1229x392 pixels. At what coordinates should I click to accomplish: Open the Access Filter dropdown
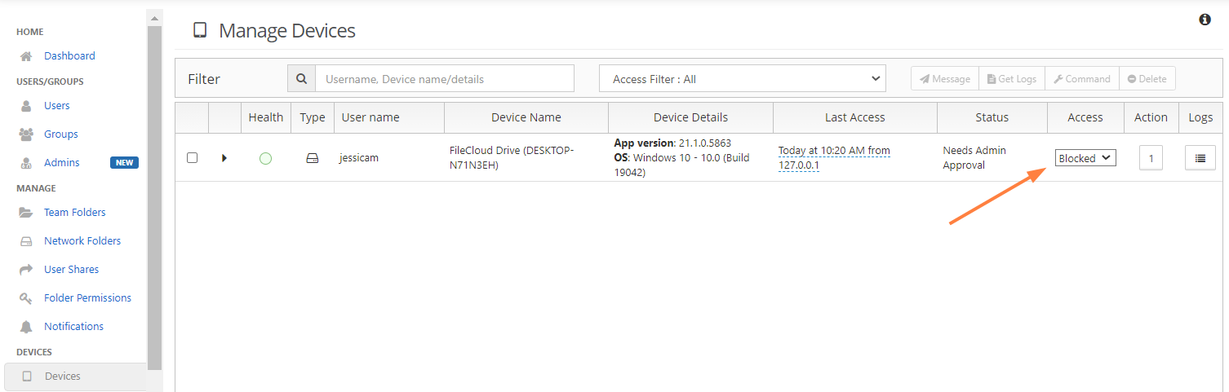point(742,79)
